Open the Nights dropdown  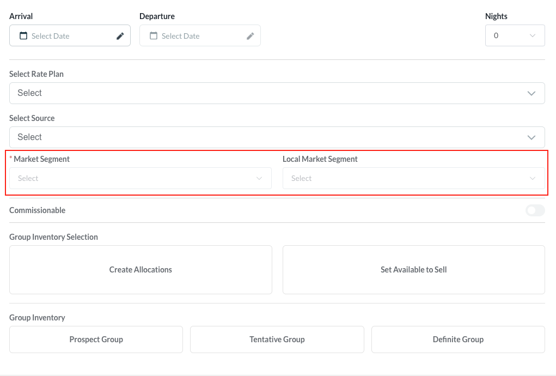(515, 35)
